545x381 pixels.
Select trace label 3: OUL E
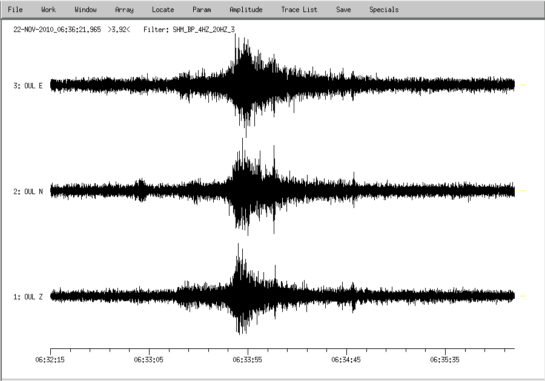(x=28, y=86)
